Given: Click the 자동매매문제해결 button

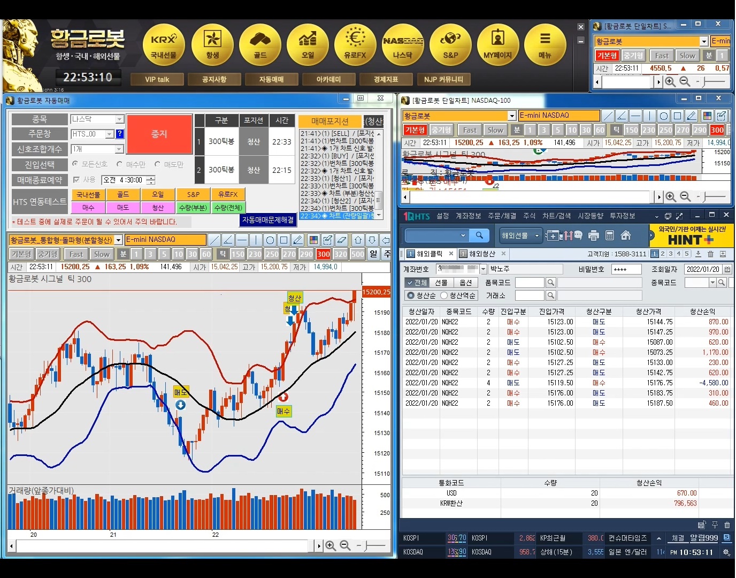Looking at the screenshot, I should click(x=268, y=220).
